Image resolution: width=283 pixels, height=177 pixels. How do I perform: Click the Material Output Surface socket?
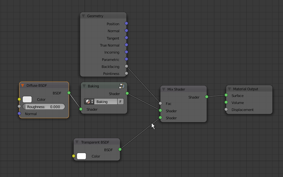tap(226, 95)
